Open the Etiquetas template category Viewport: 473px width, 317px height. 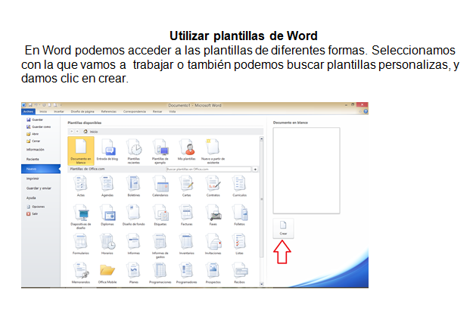click(x=160, y=215)
